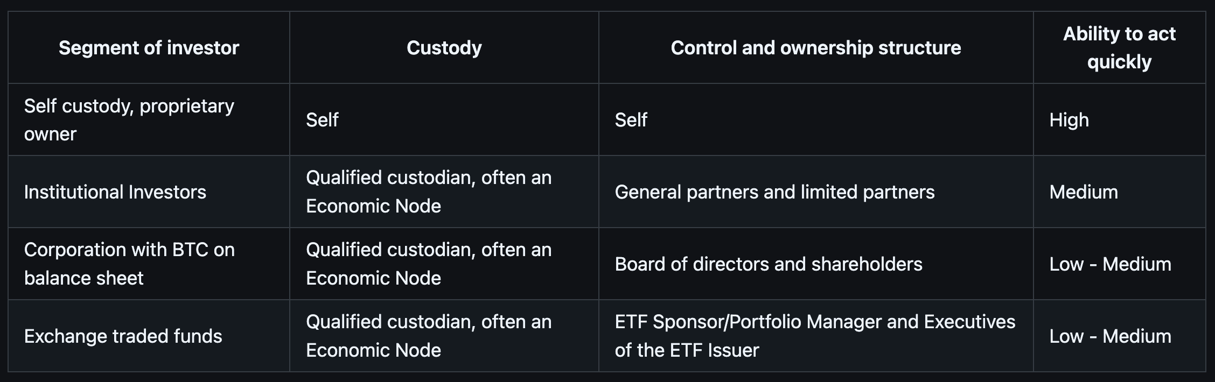The height and width of the screenshot is (382, 1215).
Task: Select the custody cell for Institutional Investors
Action: pyautogui.click(x=429, y=192)
